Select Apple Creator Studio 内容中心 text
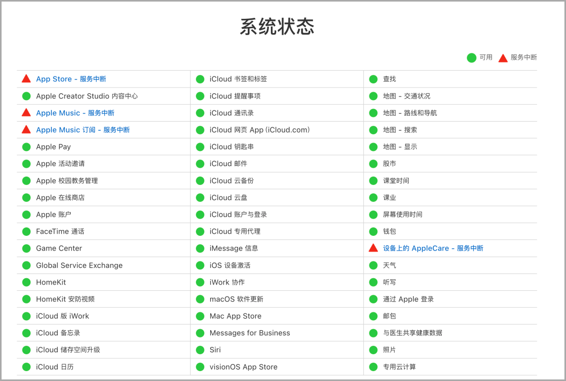Screen dimensions: 566x381 [86, 96]
